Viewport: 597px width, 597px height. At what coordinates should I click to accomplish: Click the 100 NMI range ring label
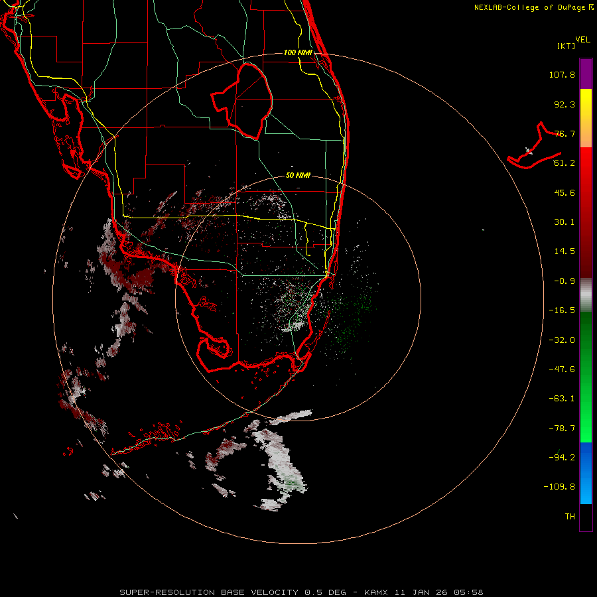[x=298, y=52]
